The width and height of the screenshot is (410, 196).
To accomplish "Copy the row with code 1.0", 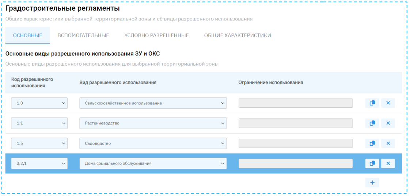I will coord(372,103).
